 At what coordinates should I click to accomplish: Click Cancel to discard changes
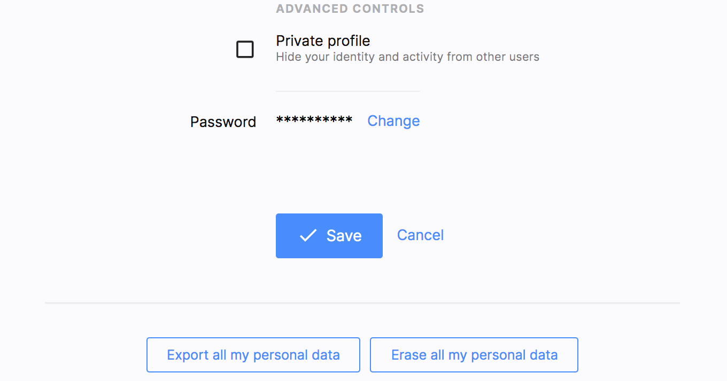point(420,235)
